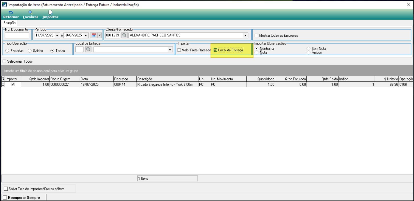Click the Local de Entrega code field
The height and width of the screenshot is (201, 414).
[x=79, y=49]
